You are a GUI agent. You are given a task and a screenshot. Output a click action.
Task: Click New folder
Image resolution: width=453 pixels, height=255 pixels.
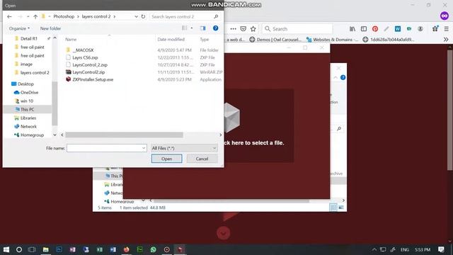click(x=50, y=28)
